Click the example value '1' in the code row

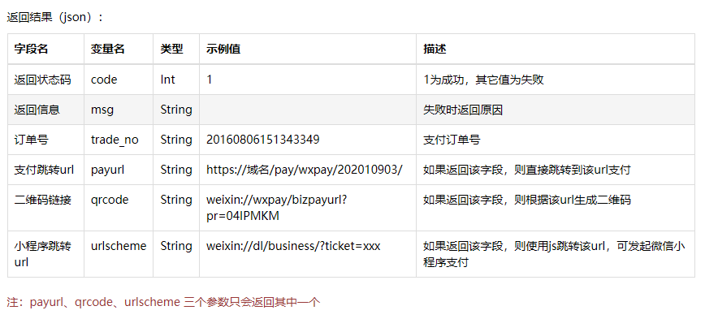(x=209, y=80)
